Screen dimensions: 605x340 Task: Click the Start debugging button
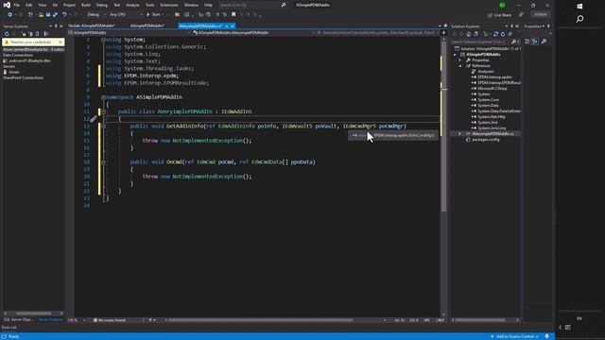pos(153,15)
